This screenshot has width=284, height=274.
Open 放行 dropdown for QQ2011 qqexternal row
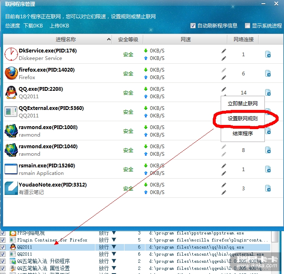pyautogui.click(x=114, y=254)
